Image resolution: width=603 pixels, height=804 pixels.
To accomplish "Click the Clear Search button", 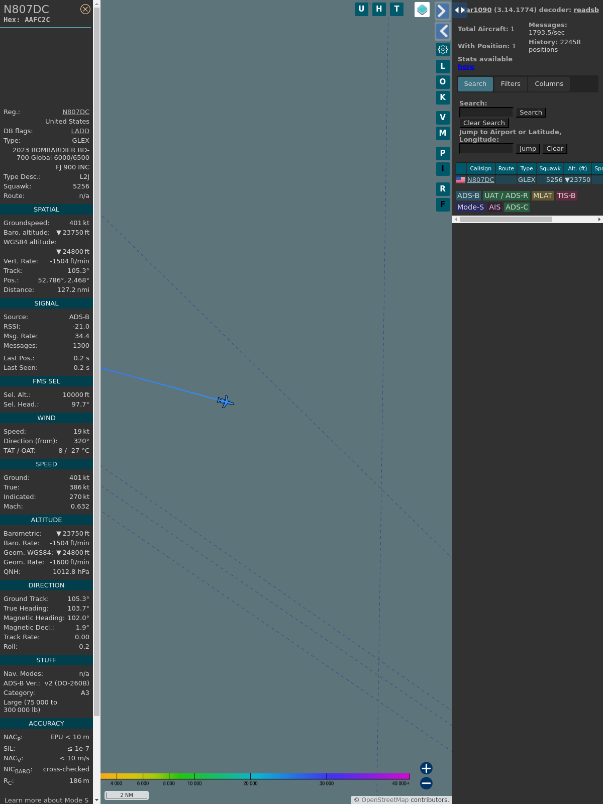I will click(x=484, y=123).
